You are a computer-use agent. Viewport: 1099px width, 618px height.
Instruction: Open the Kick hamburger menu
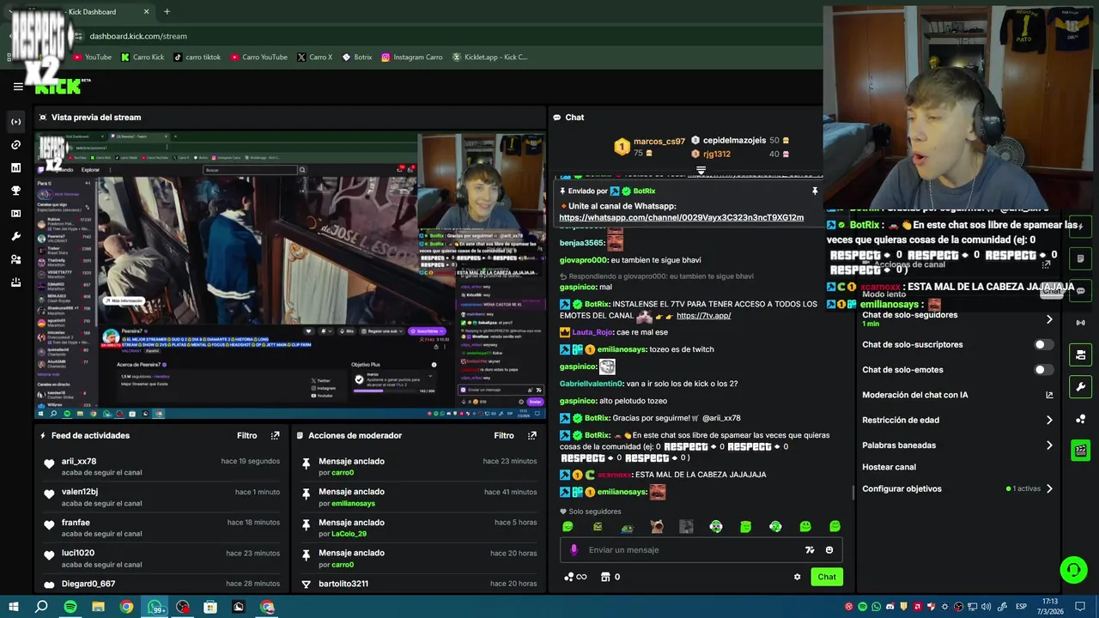point(18,86)
